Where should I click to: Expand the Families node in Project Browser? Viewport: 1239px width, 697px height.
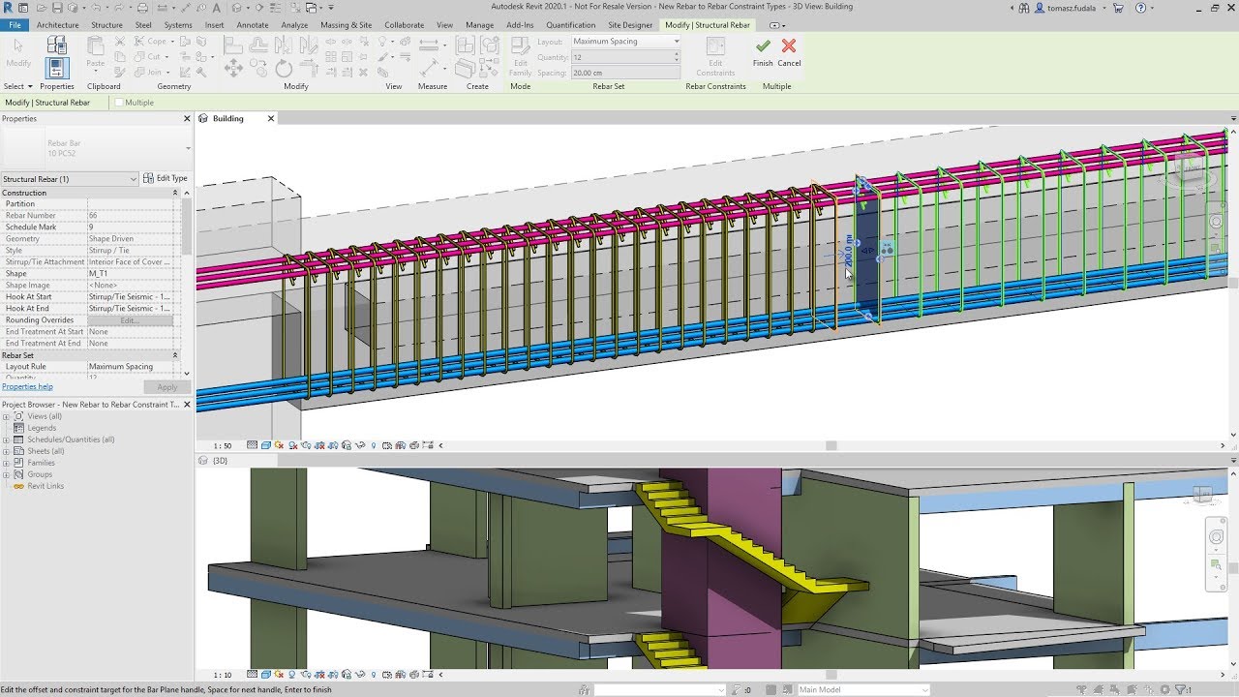[x=7, y=463]
